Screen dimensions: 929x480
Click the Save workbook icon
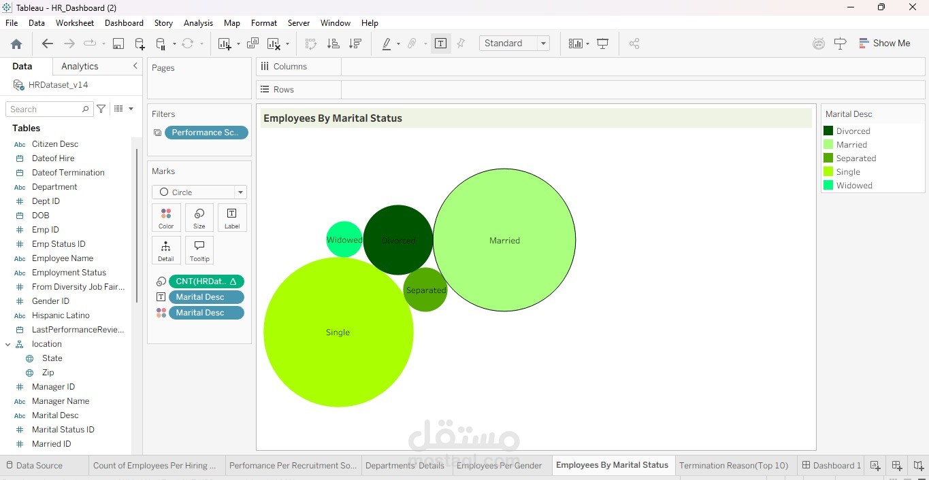[118, 44]
